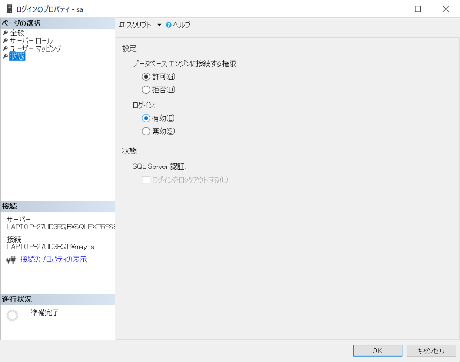Screen dimensions: 460x362
Task: Click the connection plug icon
Action: 11,260
